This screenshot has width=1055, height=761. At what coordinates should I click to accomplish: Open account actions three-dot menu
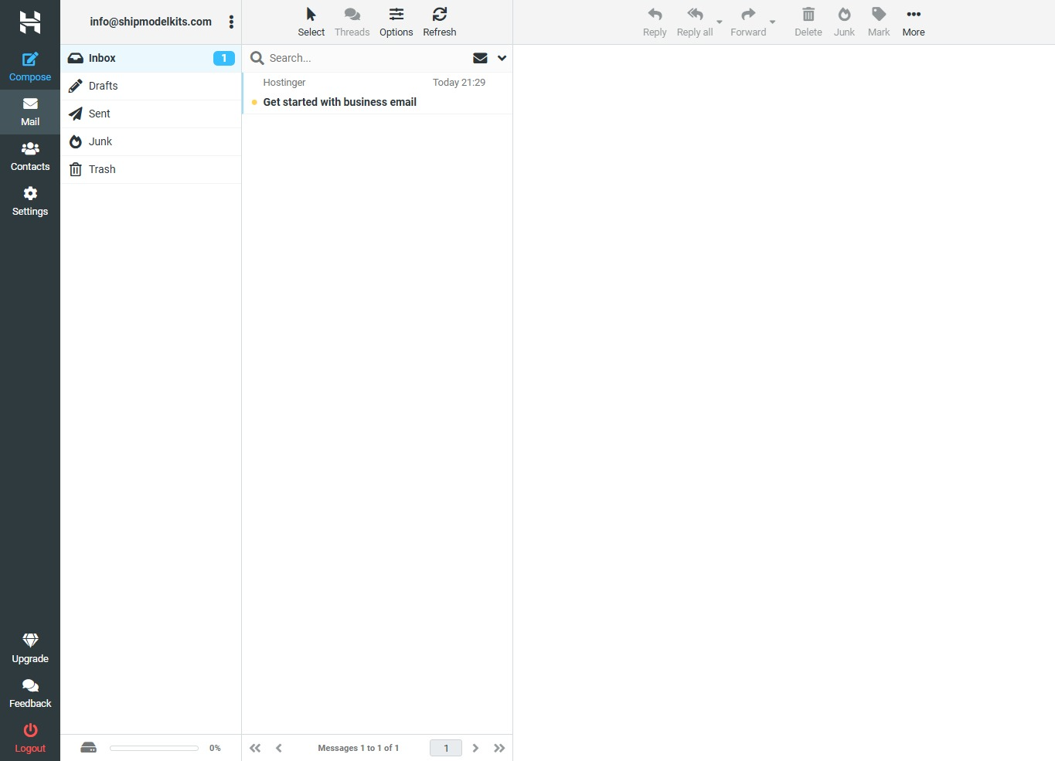pos(231,22)
